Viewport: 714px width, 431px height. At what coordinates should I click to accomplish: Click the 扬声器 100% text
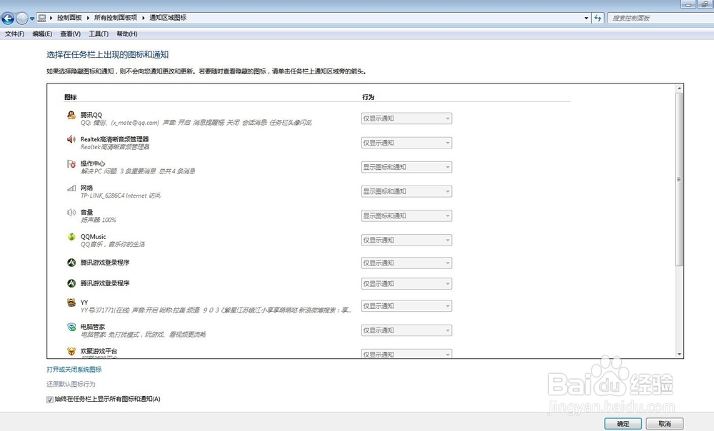click(99, 220)
